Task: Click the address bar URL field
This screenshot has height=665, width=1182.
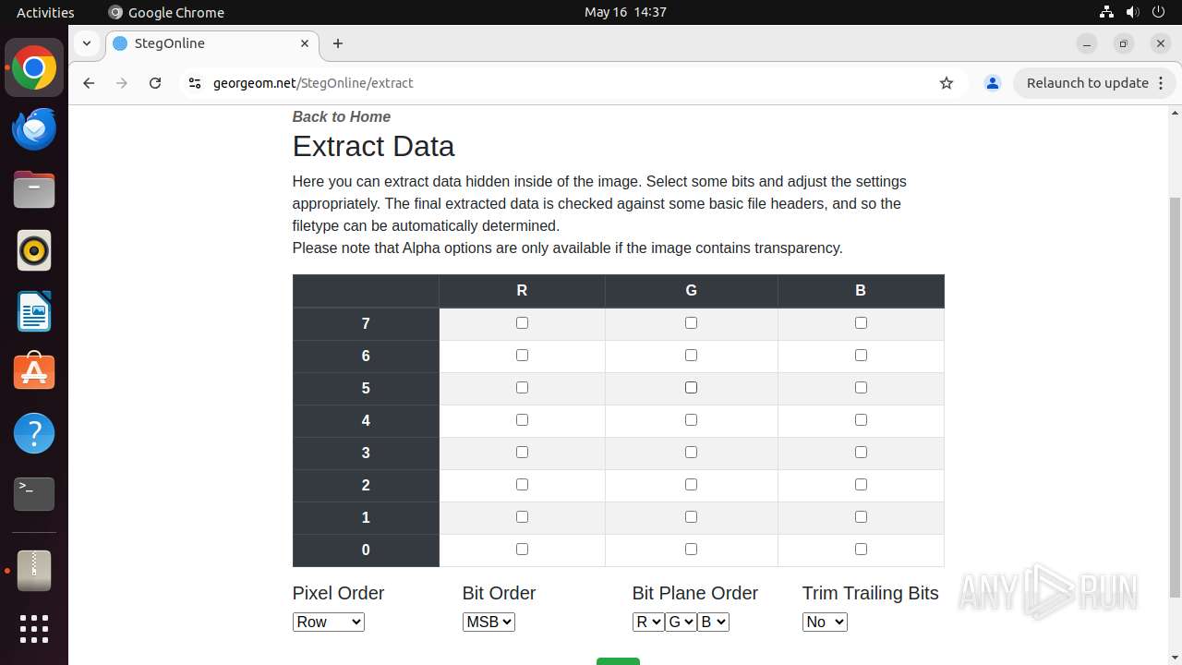Action: click(554, 83)
